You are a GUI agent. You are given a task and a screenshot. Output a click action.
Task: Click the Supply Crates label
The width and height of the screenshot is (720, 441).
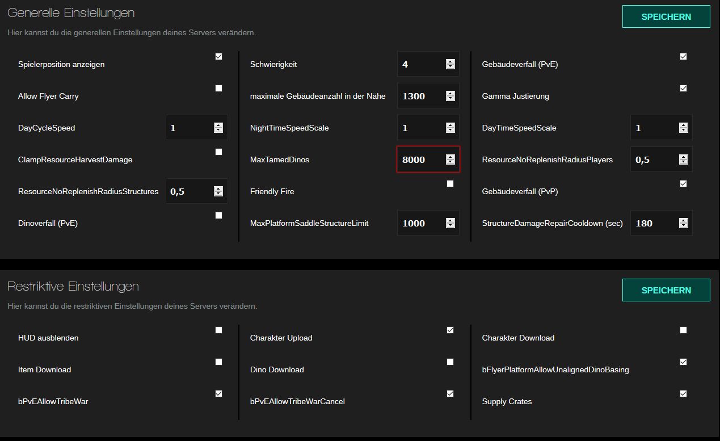click(507, 402)
